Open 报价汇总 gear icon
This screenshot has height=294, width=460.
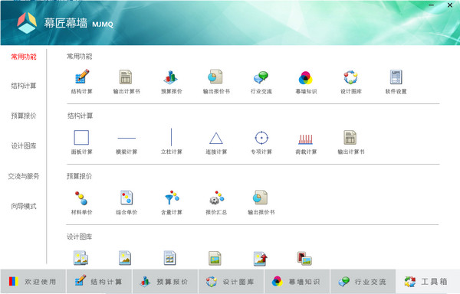[217, 198]
